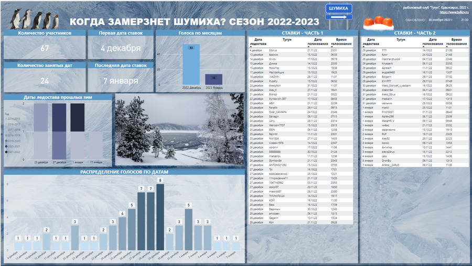Click the tangerines on snow image
The image size is (472, 266).
pyautogui.click(x=378, y=23)
